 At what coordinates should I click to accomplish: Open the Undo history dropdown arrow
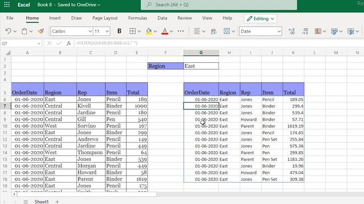pos(15,31)
